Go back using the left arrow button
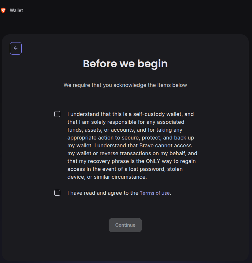The width and height of the screenshot is (252, 263). click(x=16, y=48)
